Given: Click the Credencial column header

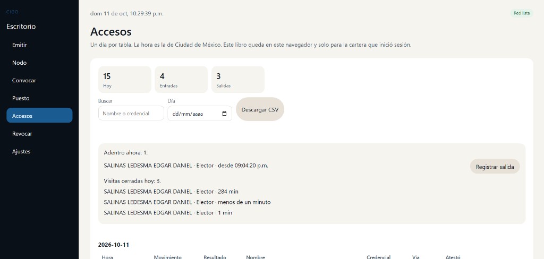Looking at the screenshot, I should tap(378, 257).
